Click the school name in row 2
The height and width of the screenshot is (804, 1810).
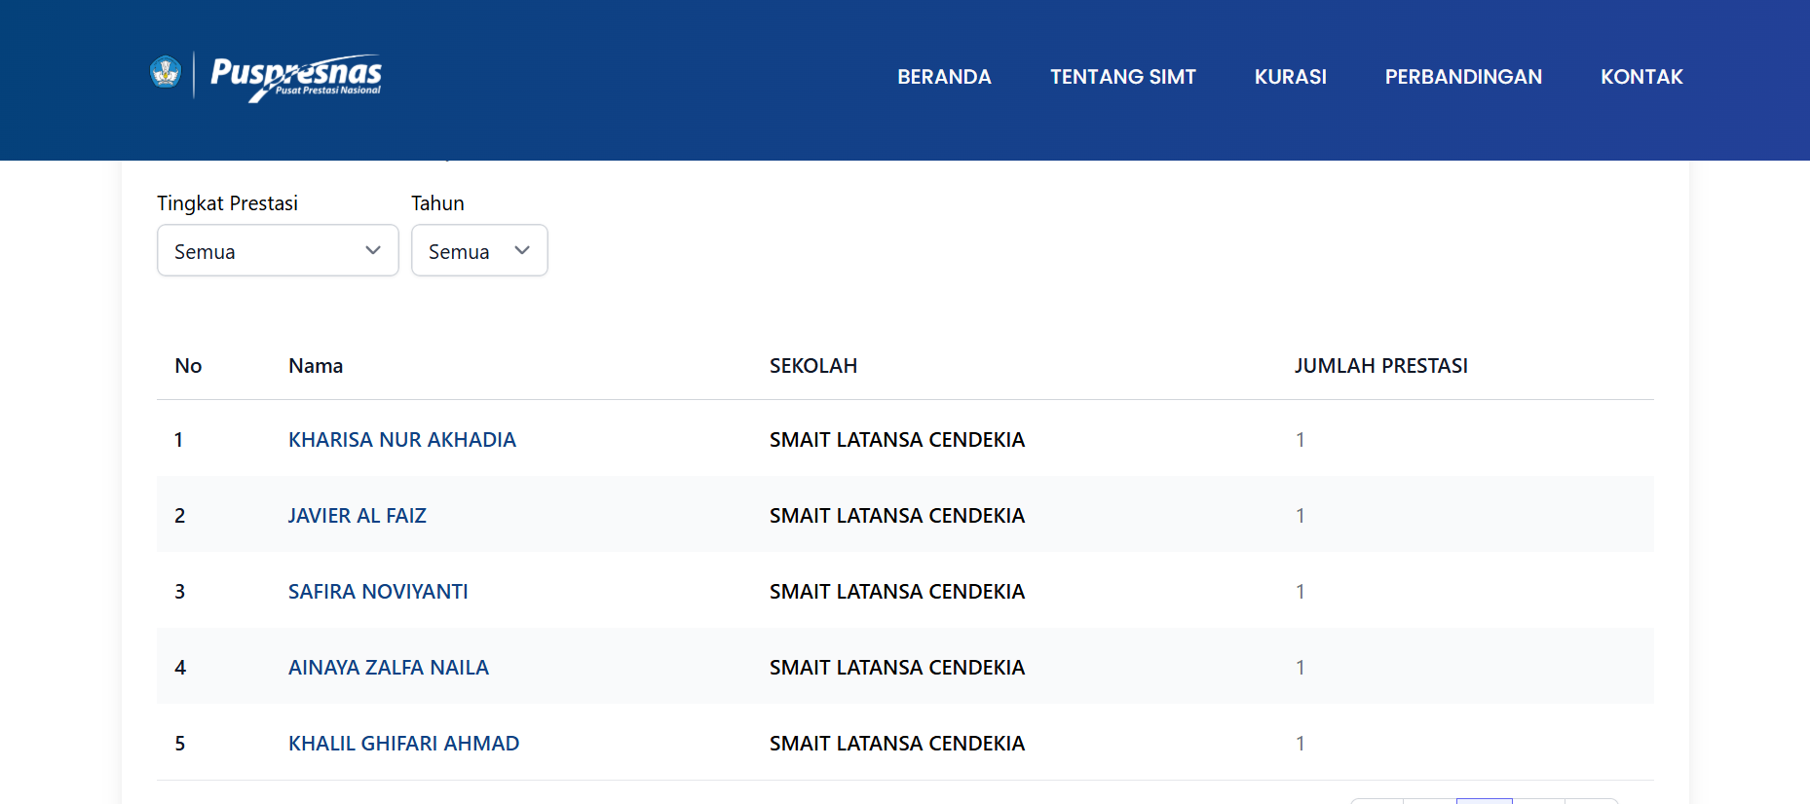tap(896, 516)
